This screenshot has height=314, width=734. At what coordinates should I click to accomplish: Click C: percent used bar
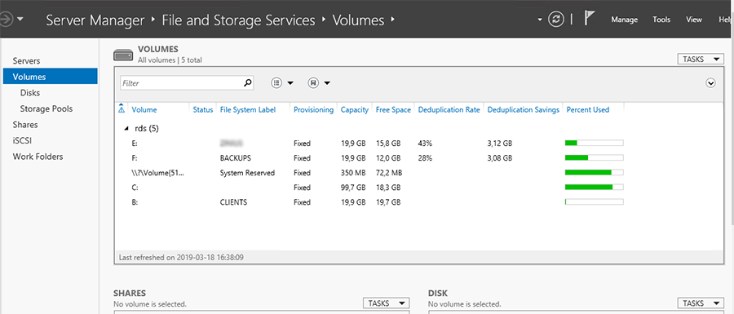pos(594,188)
